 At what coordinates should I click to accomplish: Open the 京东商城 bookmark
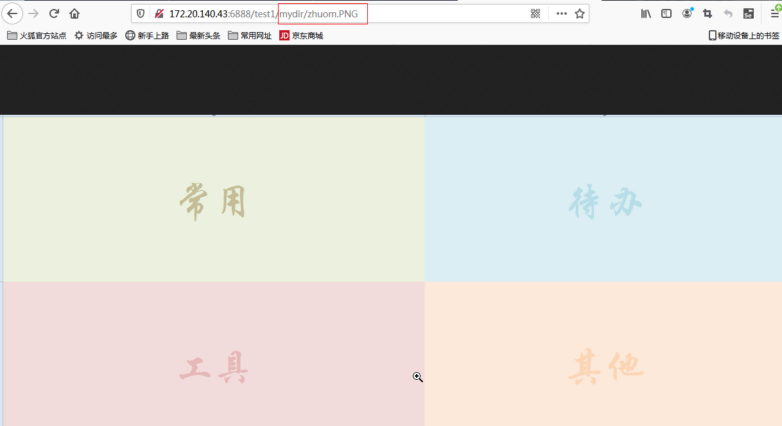point(301,35)
